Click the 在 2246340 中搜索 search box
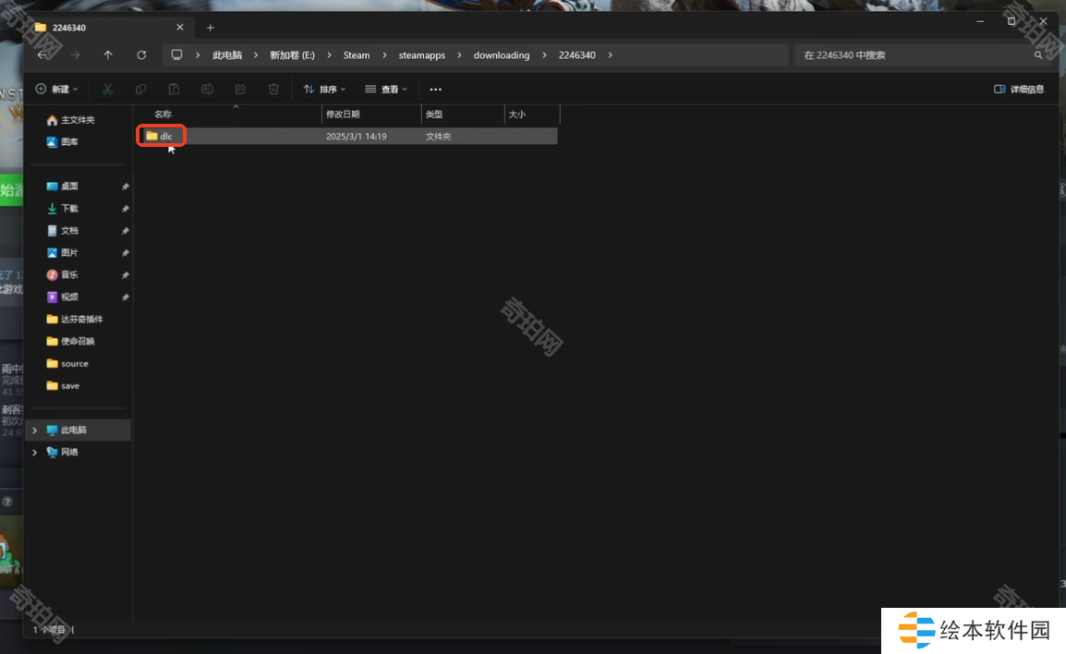The width and height of the screenshot is (1066, 654). 915,55
